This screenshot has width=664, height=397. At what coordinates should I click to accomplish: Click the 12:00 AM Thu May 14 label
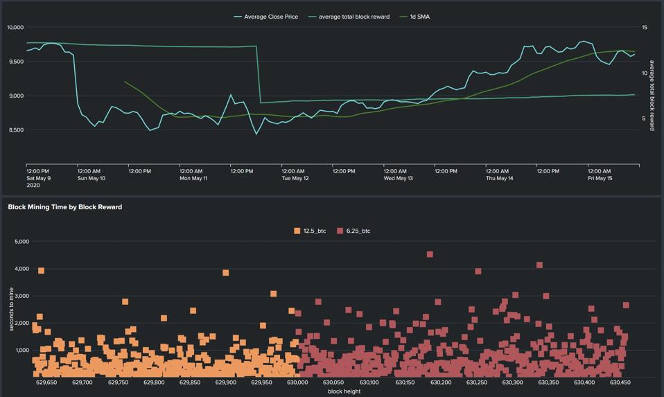500,175
